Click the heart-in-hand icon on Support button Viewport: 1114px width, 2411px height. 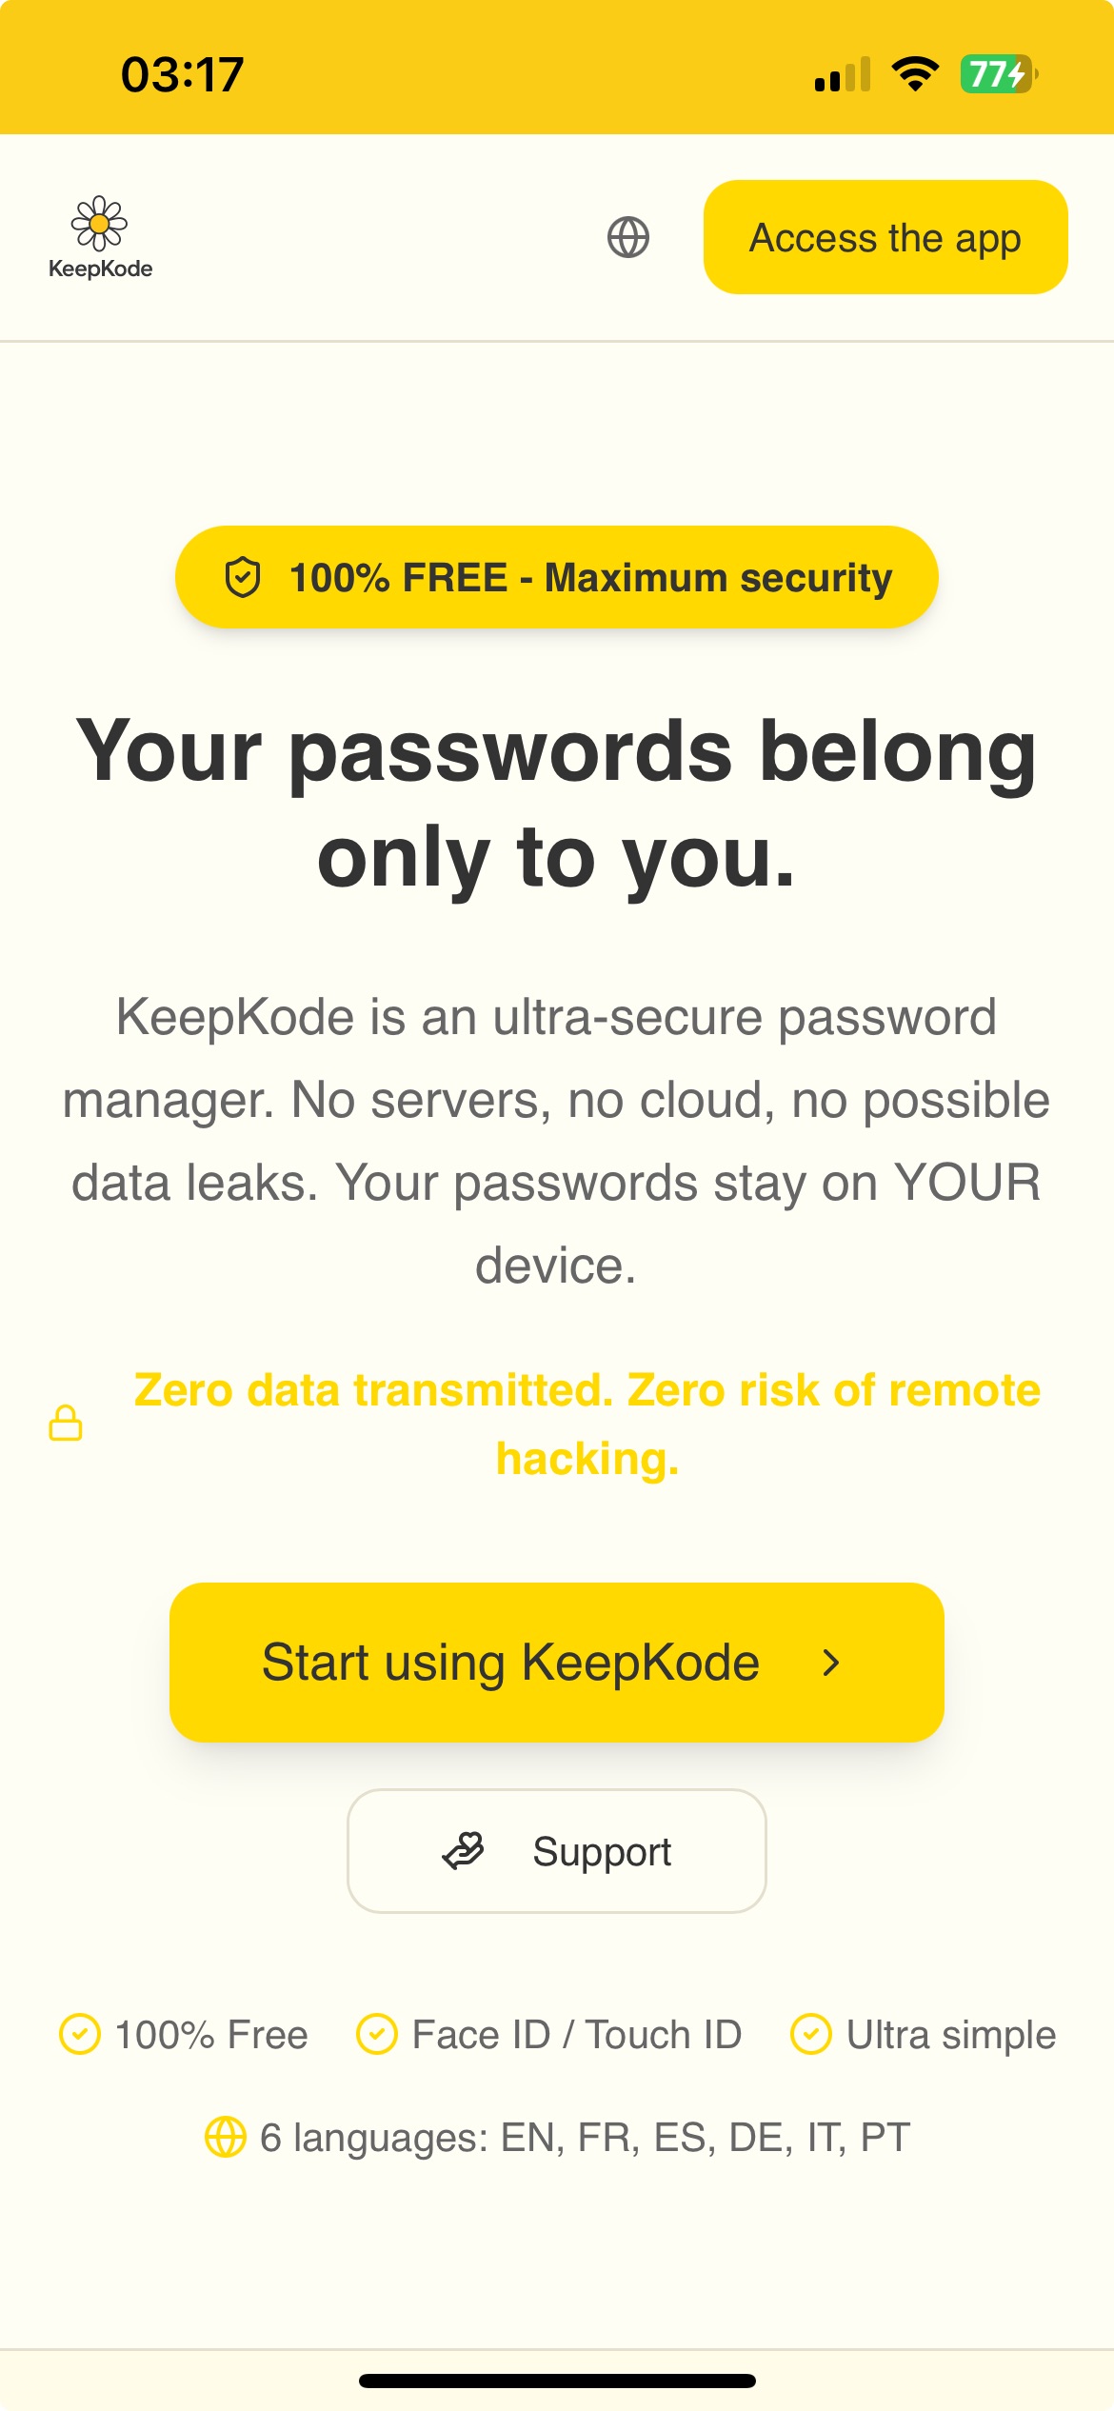(x=463, y=1850)
